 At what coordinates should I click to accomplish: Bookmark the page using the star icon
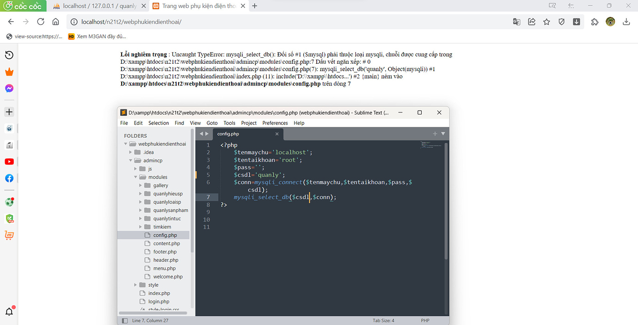click(x=546, y=22)
